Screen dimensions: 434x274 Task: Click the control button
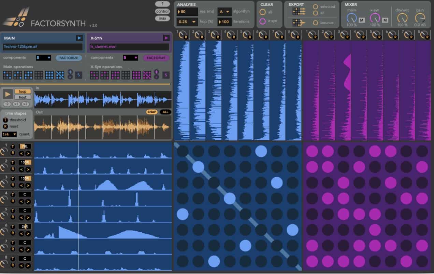tap(162, 11)
